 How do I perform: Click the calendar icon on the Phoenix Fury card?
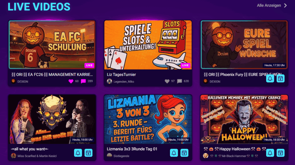(x=281, y=78)
